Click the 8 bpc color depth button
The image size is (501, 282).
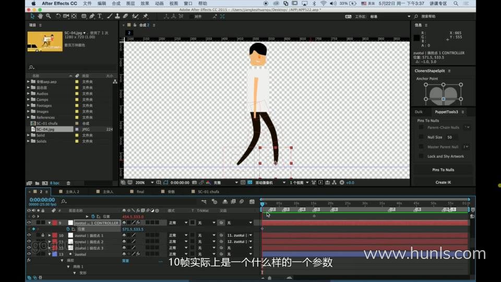(x=55, y=183)
